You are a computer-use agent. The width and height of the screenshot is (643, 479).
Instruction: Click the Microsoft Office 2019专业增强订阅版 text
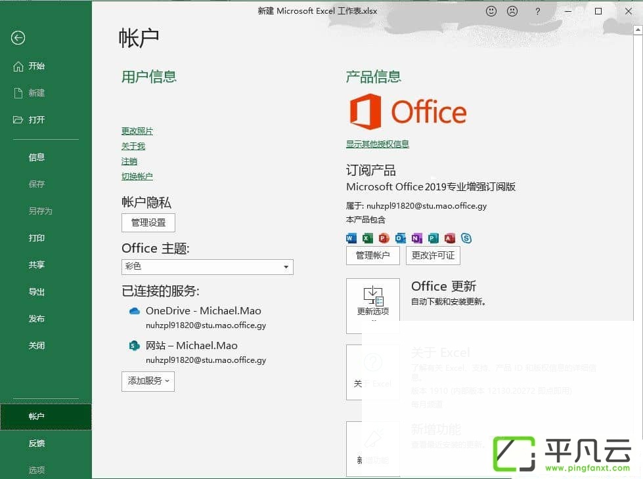pos(431,187)
